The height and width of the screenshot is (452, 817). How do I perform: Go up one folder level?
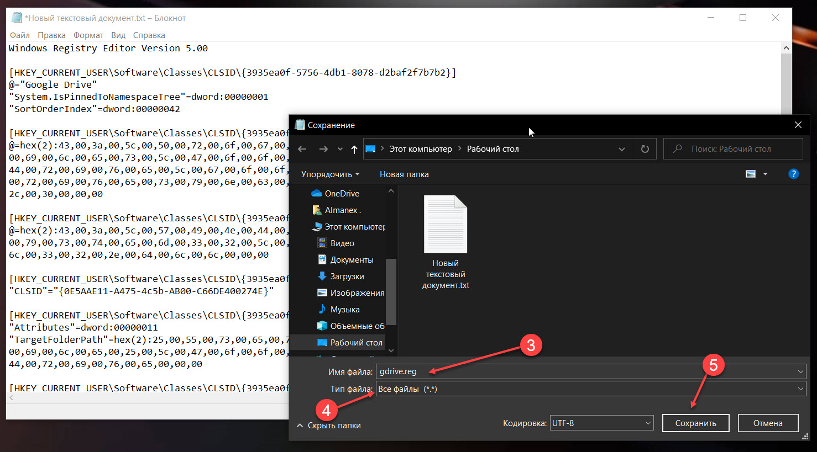(x=354, y=149)
